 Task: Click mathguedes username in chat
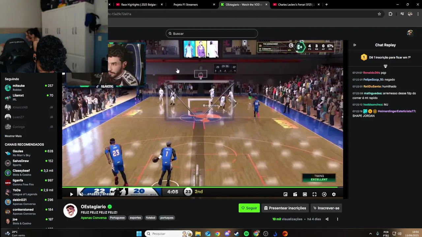click(x=373, y=93)
